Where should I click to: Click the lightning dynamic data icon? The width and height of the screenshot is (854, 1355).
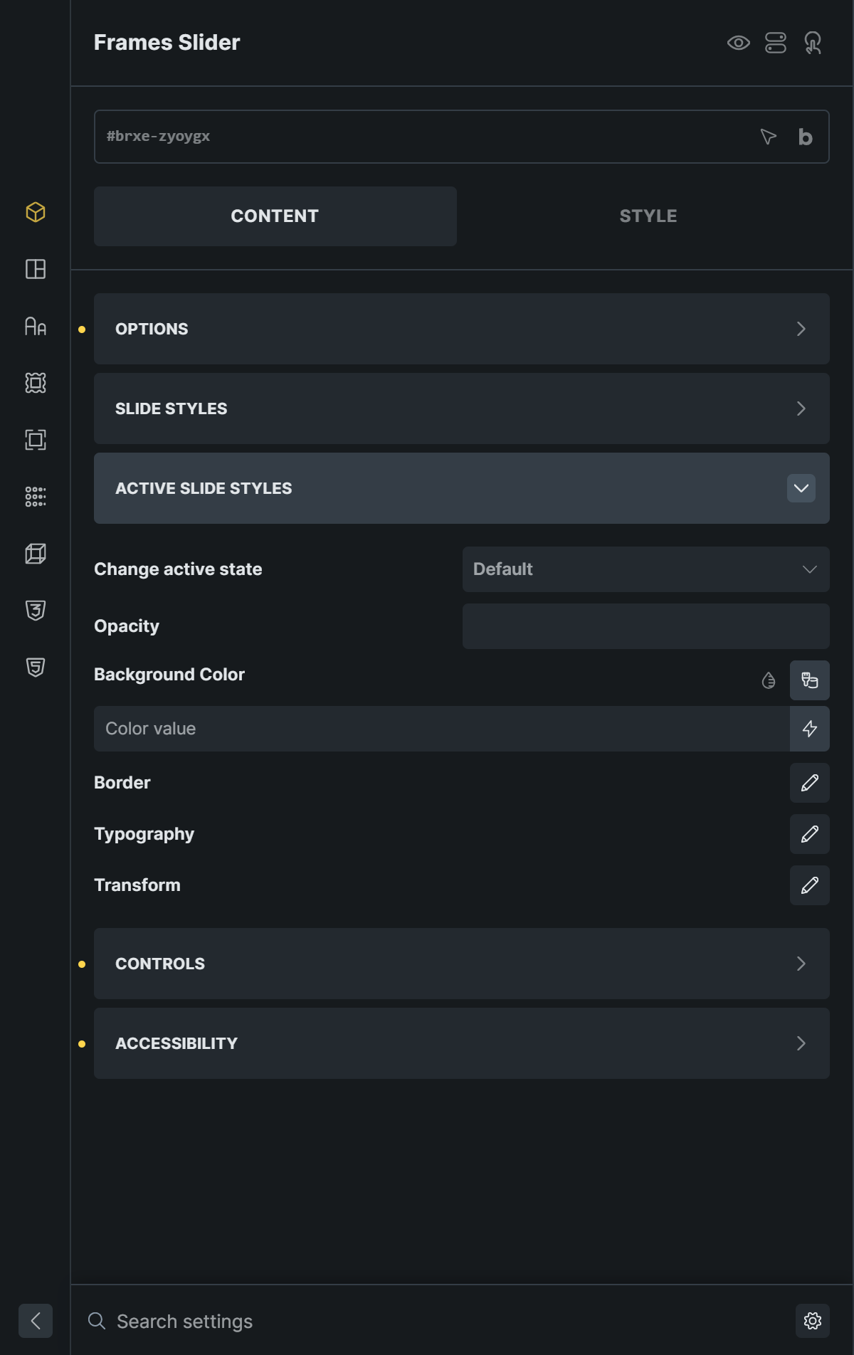pyautogui.click(x=810, y=729)
